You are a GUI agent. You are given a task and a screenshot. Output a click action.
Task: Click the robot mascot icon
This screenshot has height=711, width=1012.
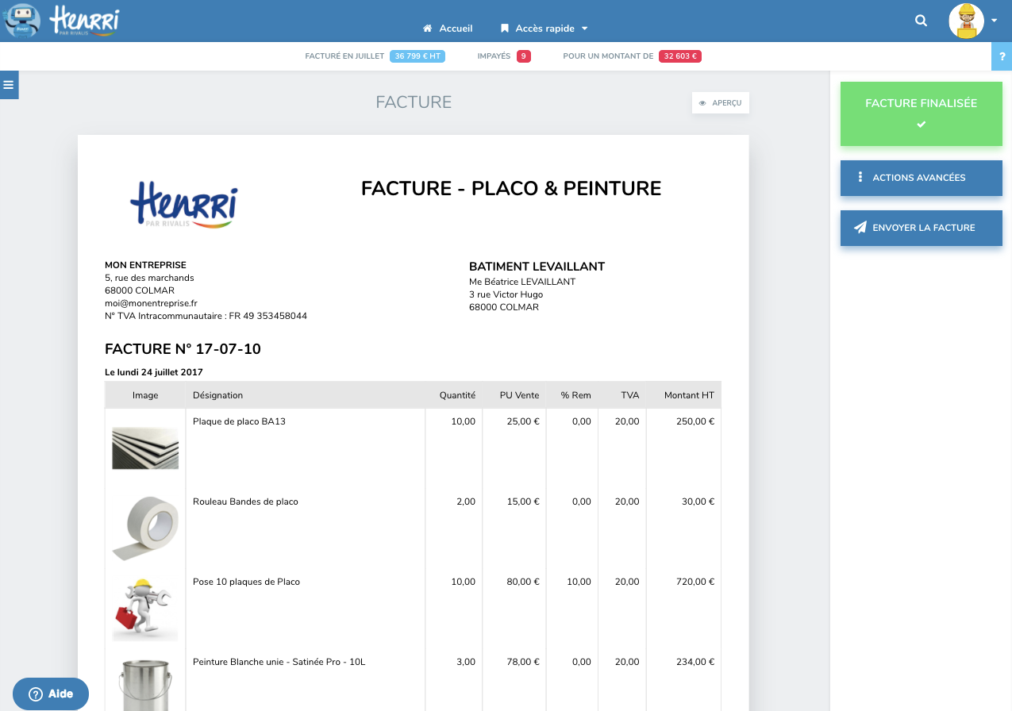[x=23, y=21]
